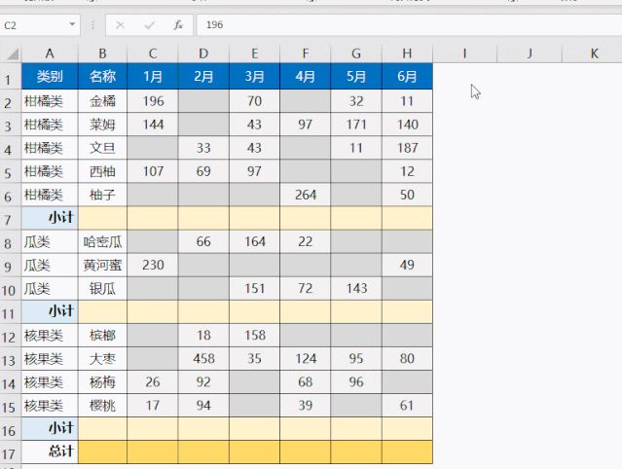
Task: Select row 7 header
Action: coord(10,218)
